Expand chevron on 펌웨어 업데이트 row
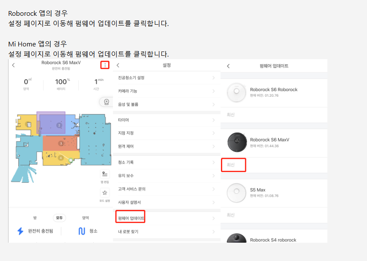This screenshot has width=367, height=261. [x=213, y=218]
